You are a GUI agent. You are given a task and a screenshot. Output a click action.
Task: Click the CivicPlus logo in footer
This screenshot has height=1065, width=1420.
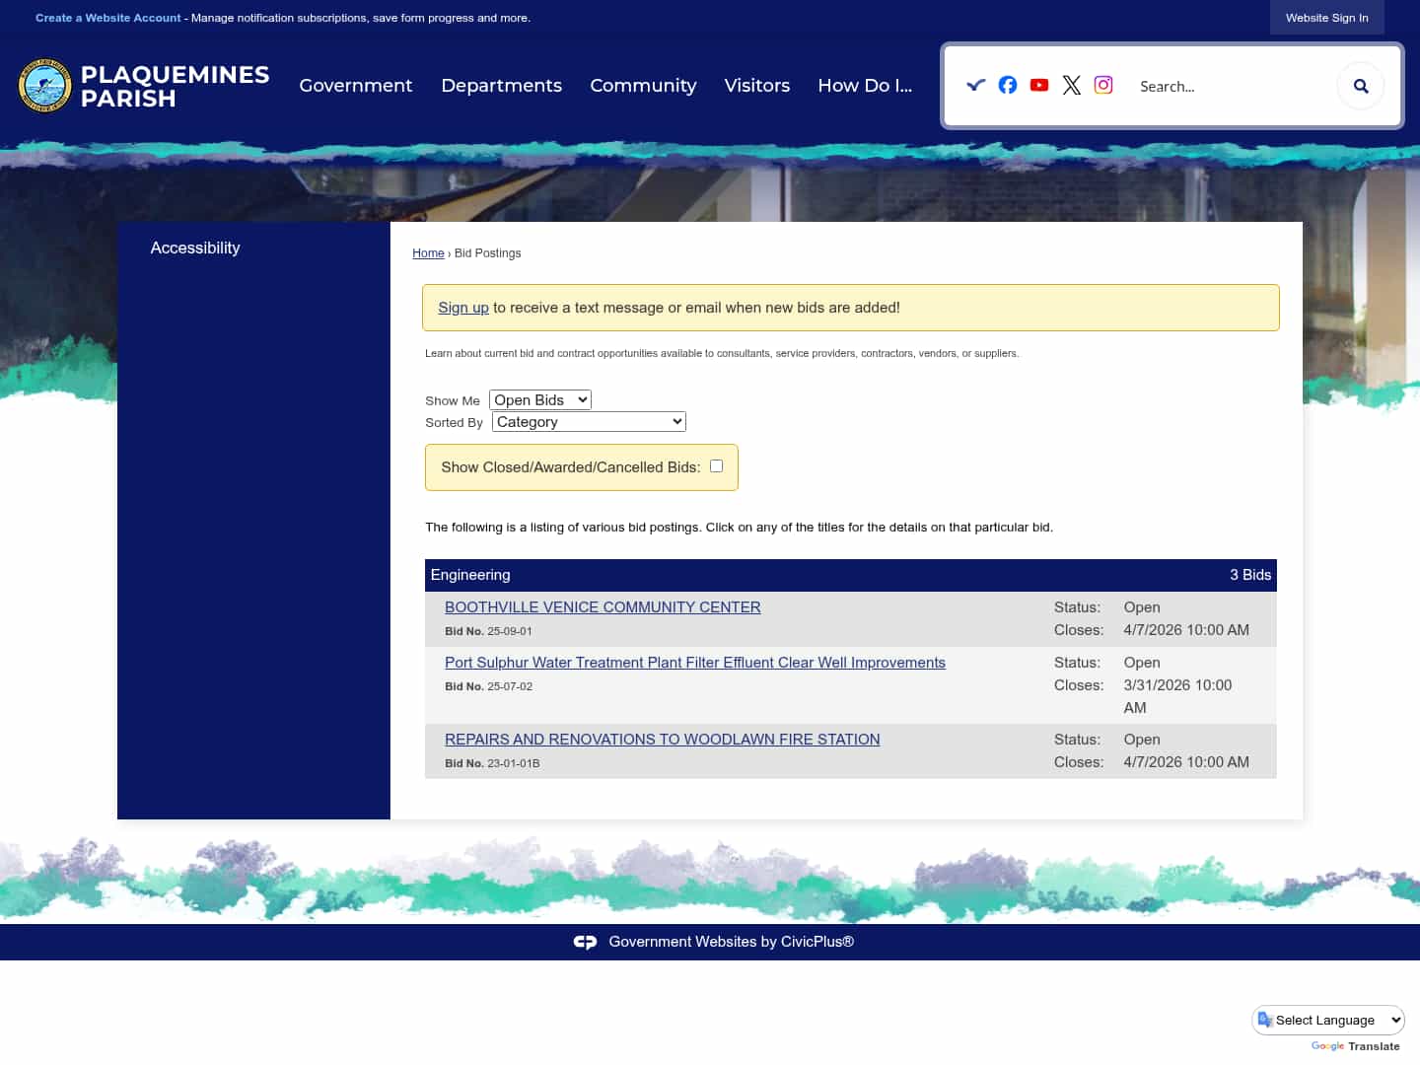[585, 942]
